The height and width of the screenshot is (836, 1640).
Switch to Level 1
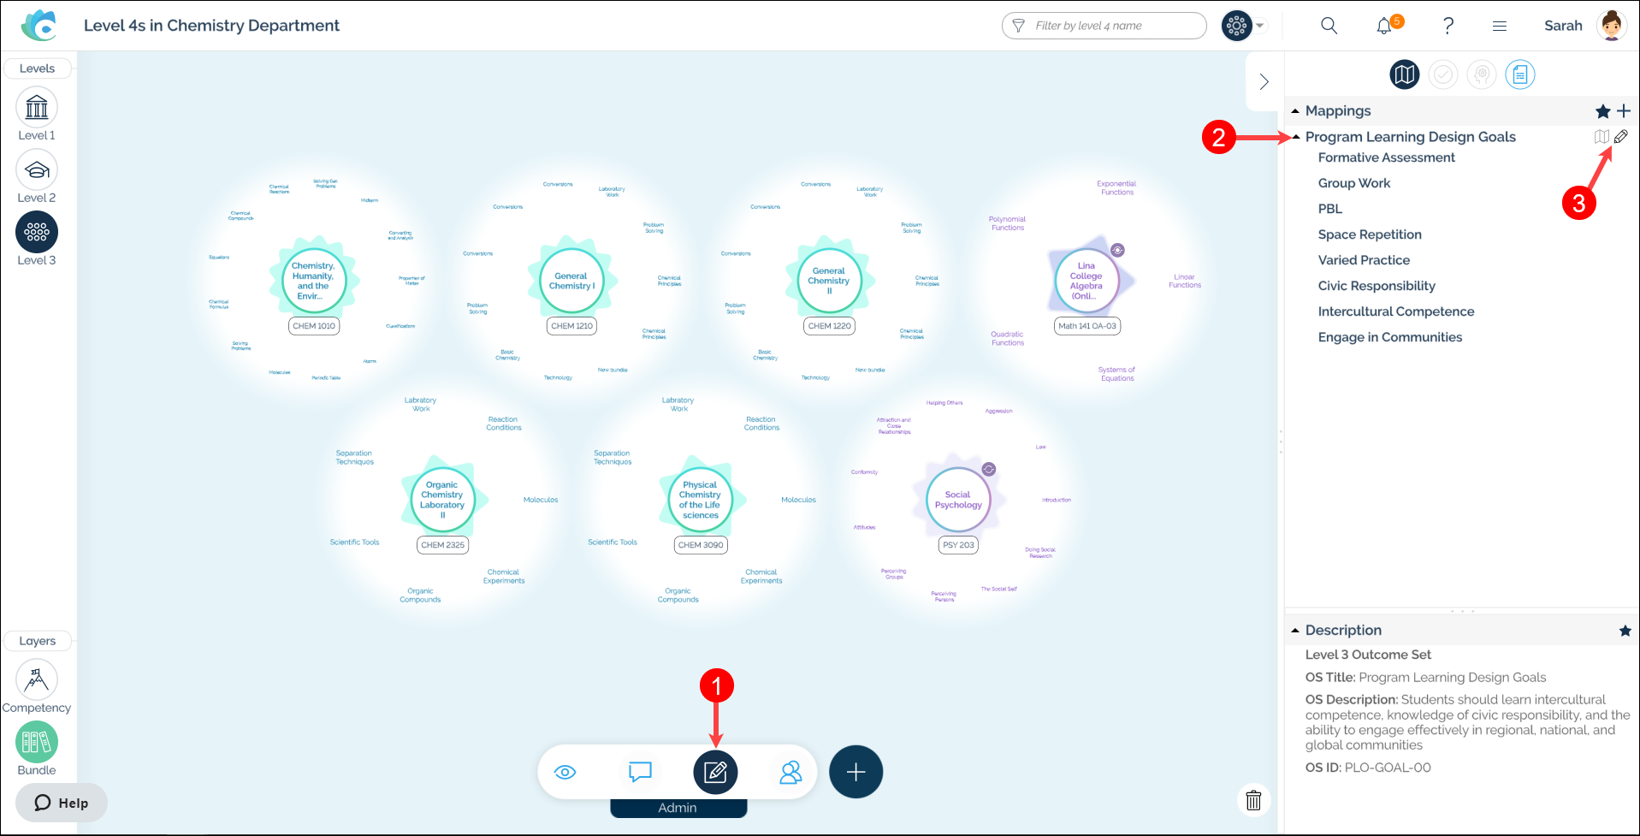pos(37,108)
